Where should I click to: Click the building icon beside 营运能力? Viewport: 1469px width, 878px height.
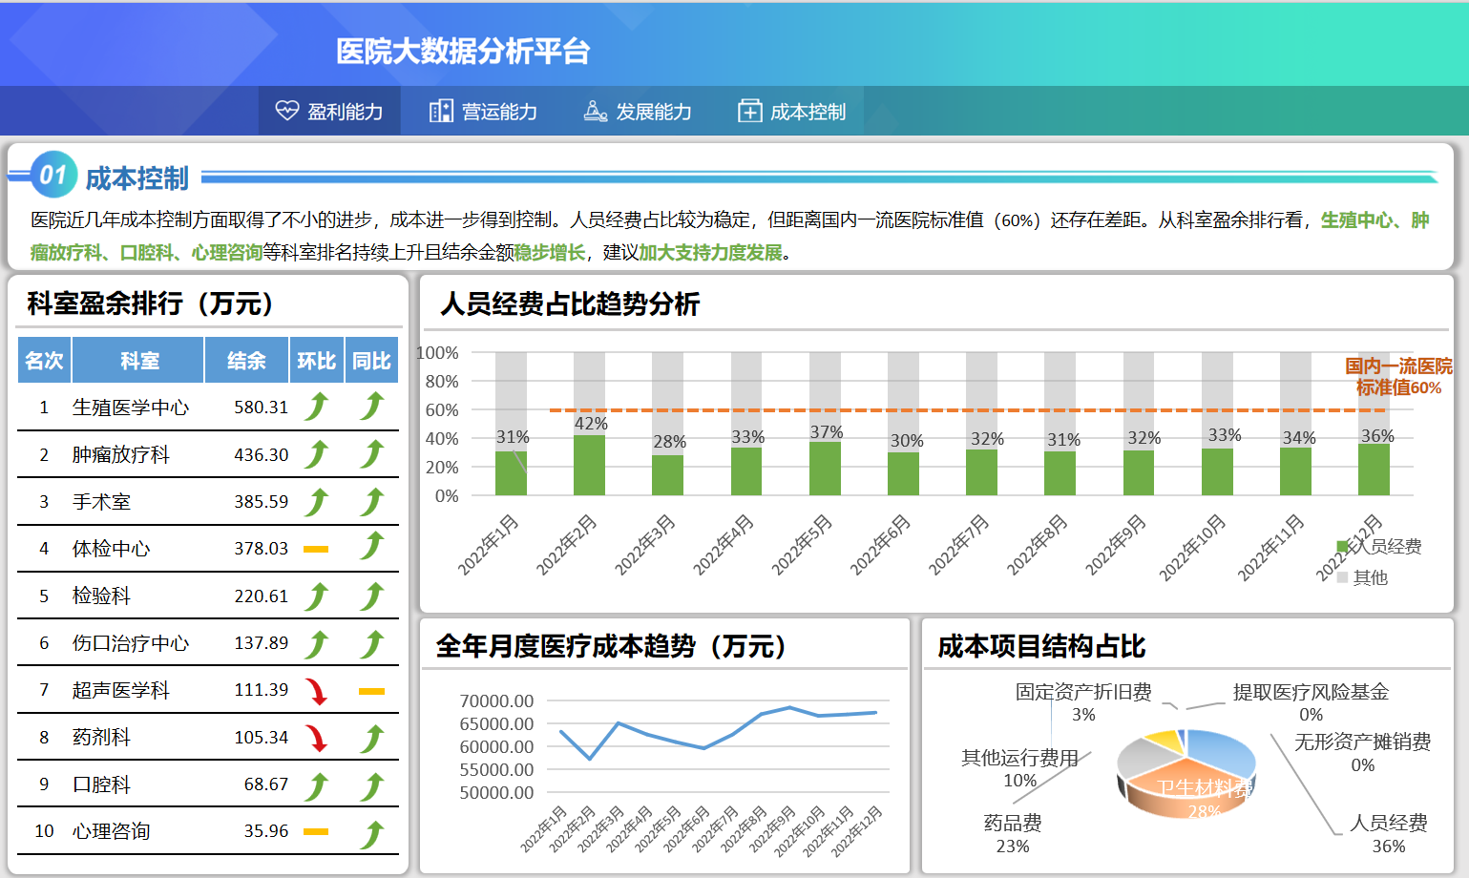[x=441, y=111]
